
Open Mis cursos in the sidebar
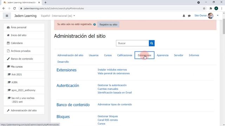(24, 66)
